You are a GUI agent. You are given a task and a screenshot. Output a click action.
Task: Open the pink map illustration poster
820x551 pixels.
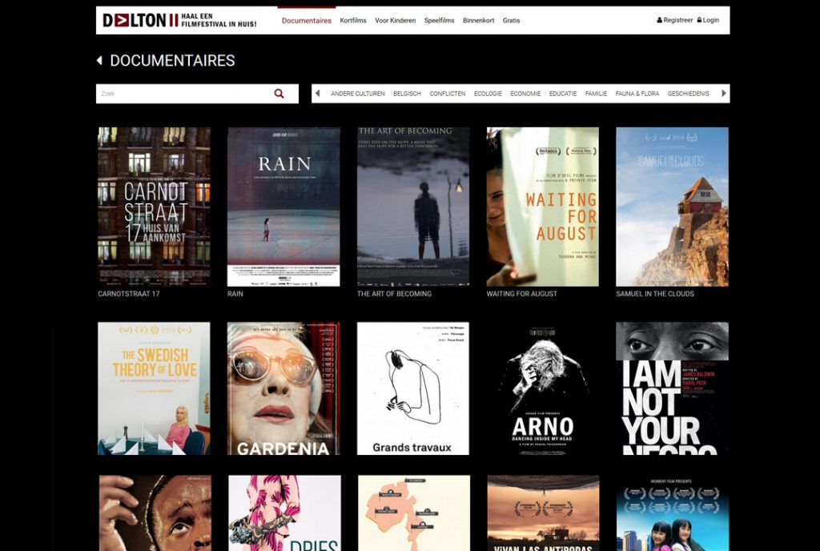coord(414,513)
